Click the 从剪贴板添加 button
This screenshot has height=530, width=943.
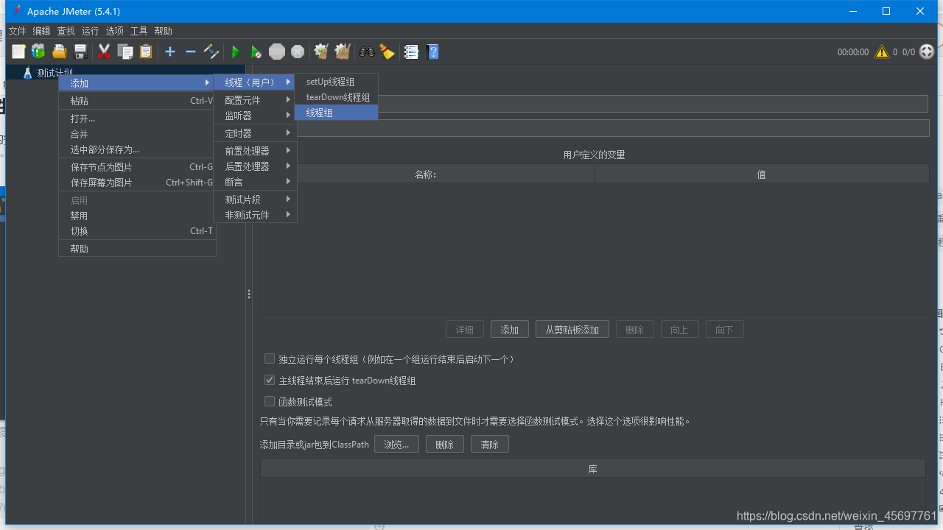point(572,330)
